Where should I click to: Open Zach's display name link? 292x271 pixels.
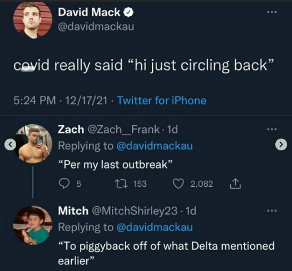(70, 129)
